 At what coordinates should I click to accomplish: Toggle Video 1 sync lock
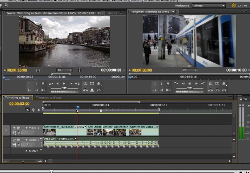[x=19, y=128]
